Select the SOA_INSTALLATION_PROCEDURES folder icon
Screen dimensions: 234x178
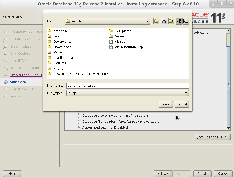click(x=50, y=74)
